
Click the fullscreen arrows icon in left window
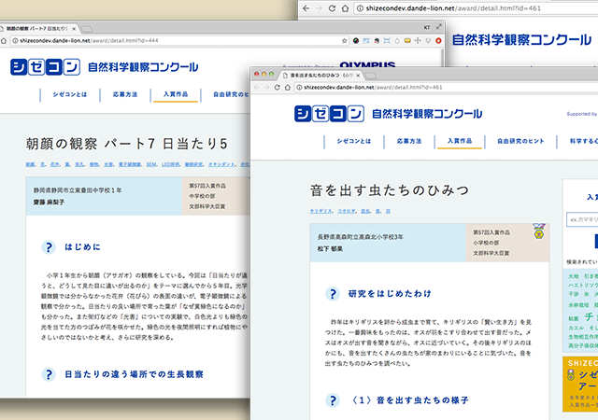(x=439, y=27)
